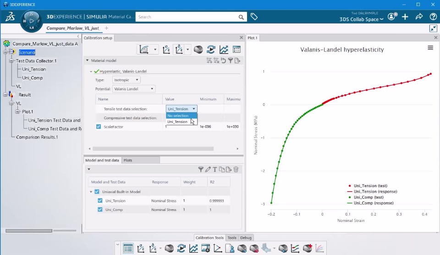Collapse the Material model section
The image size is (440, 255).
pyautogui.click(x=87, y=61)
